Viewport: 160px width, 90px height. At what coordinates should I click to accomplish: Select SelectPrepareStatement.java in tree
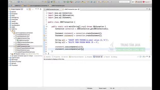(x=25, y=48)
